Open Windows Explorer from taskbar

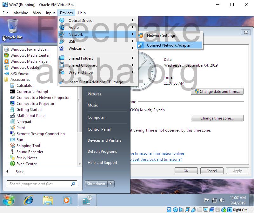coord(48,200)
